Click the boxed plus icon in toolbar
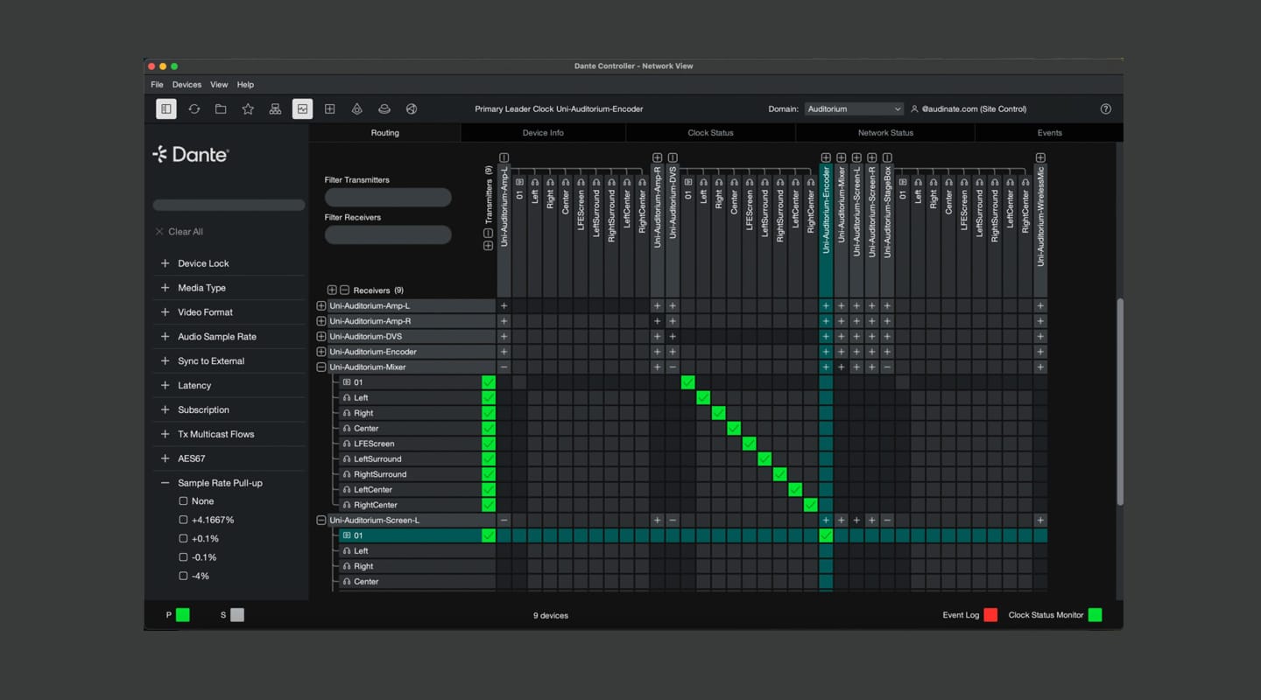 tap(329, 108)
